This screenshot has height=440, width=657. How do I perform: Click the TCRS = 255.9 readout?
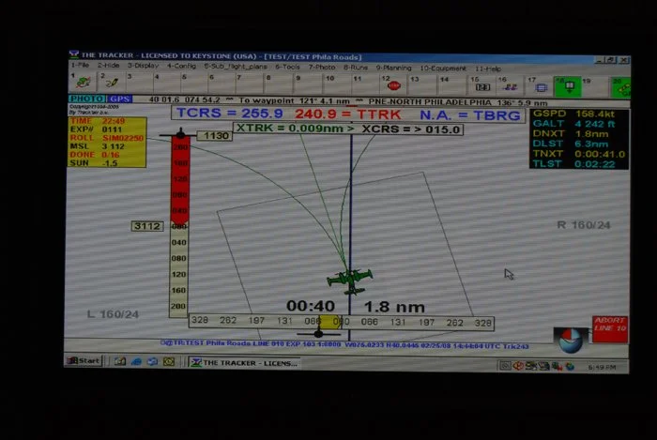click(230, 114)
